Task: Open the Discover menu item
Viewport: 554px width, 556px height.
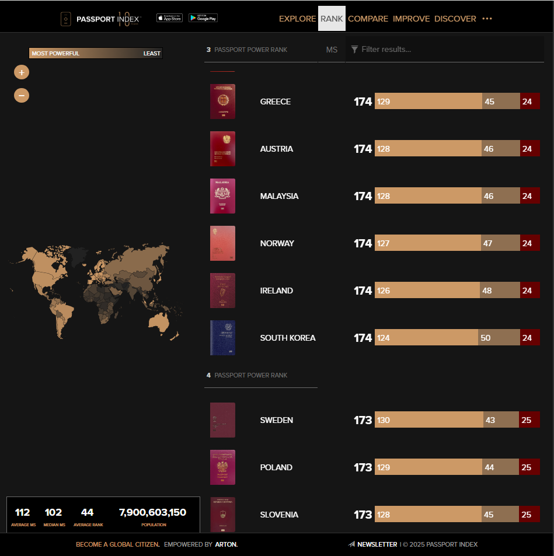Action: [x=455, y=19]
